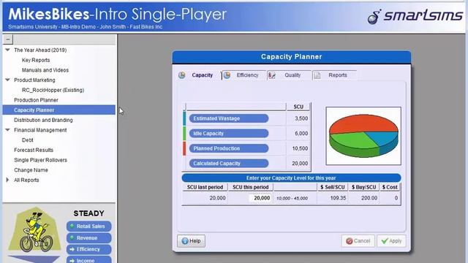Screen dimensions: 468x263
Task: Click the Planned Production button
Action: [x=229, y=148]
